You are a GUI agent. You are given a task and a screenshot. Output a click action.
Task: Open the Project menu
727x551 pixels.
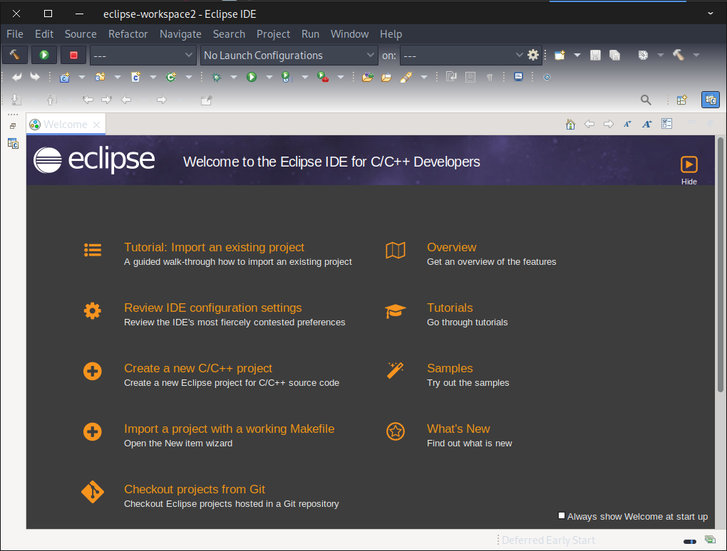tap(273, 34)
